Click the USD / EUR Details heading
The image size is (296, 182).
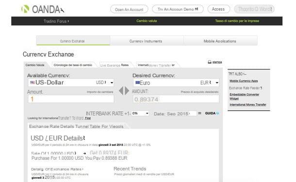[58, 138]
